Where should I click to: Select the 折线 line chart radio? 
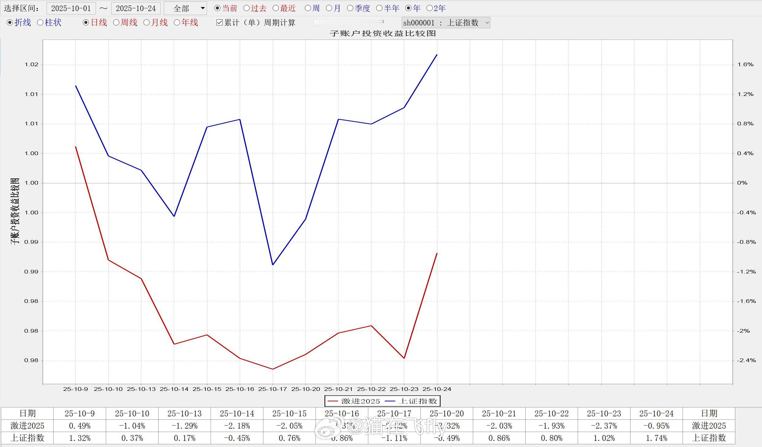pos(10,23)
